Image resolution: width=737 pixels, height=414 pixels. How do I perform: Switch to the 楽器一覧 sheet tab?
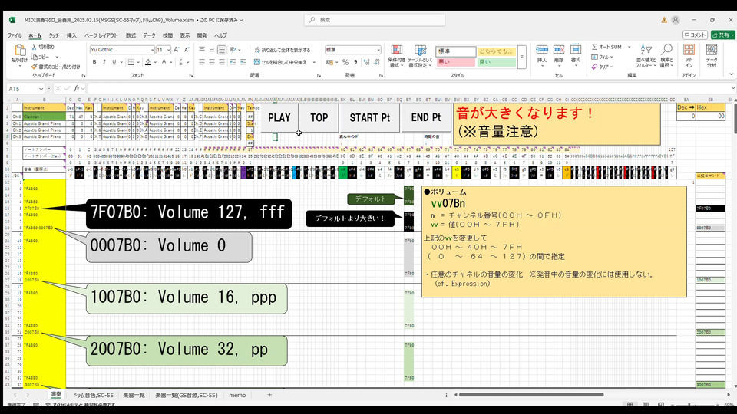click(134, 395)
